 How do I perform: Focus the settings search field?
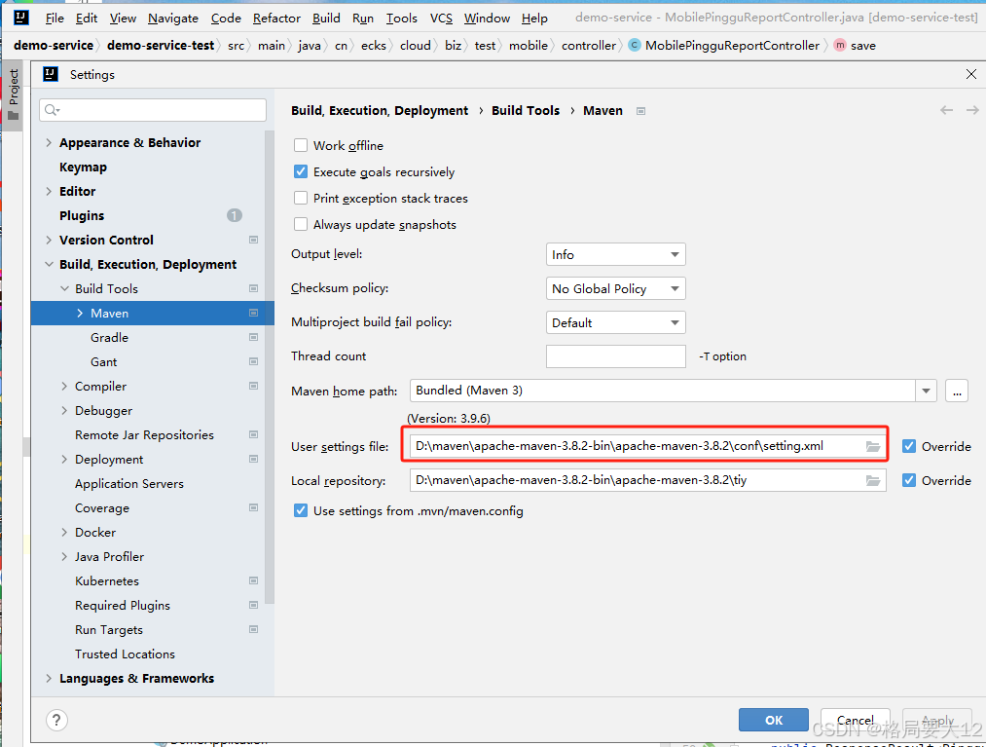tap(153, 110)
